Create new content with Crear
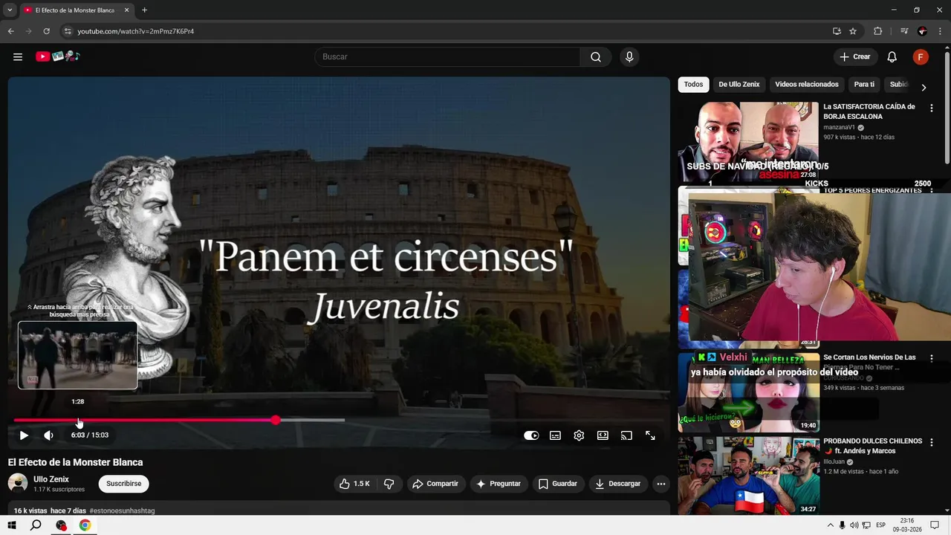 [x=854, y=57]
